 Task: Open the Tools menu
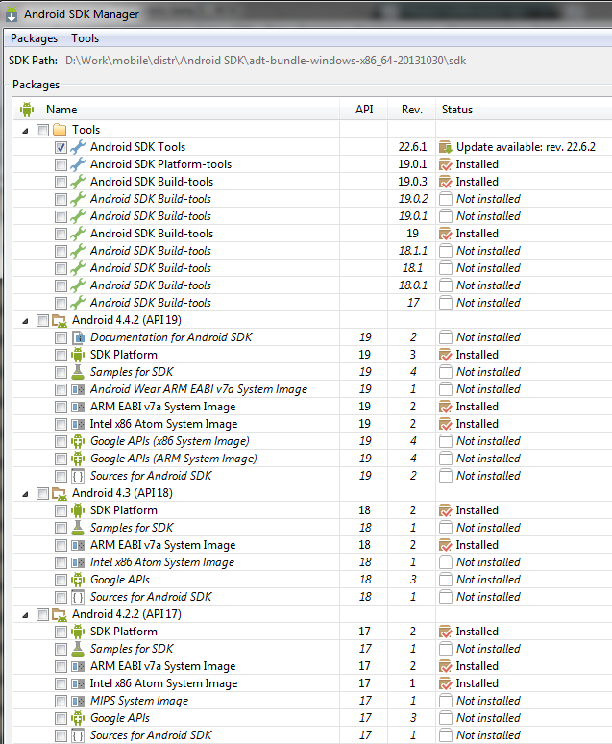85,38
